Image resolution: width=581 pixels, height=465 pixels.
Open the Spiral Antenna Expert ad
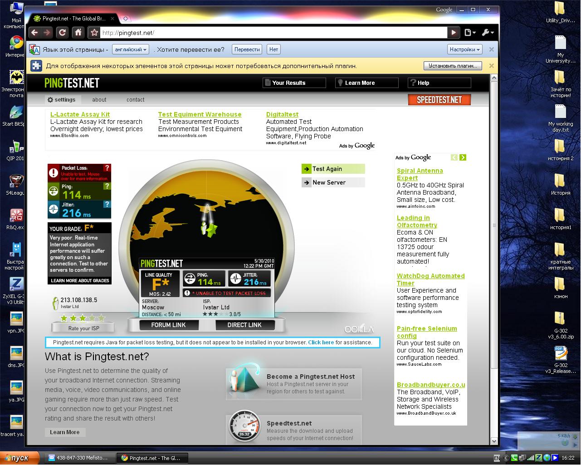[420, 174]
